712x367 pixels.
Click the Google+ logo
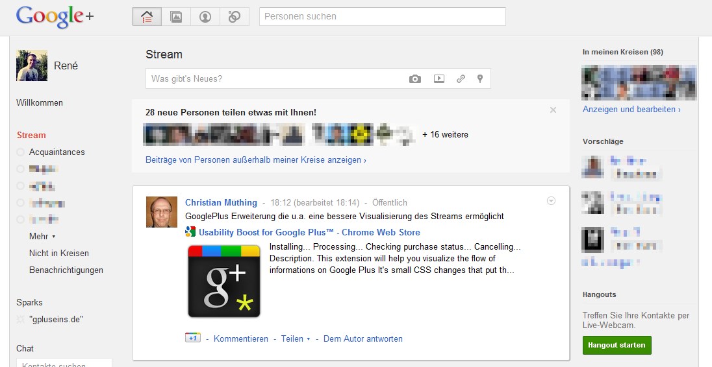click(x=55, y=17)
